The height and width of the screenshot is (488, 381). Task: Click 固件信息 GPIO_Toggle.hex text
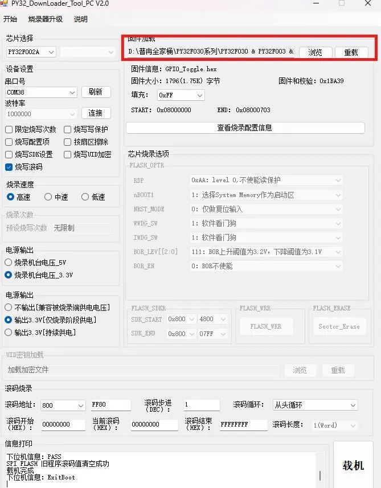pyautogui.click(x=174, y=69)
